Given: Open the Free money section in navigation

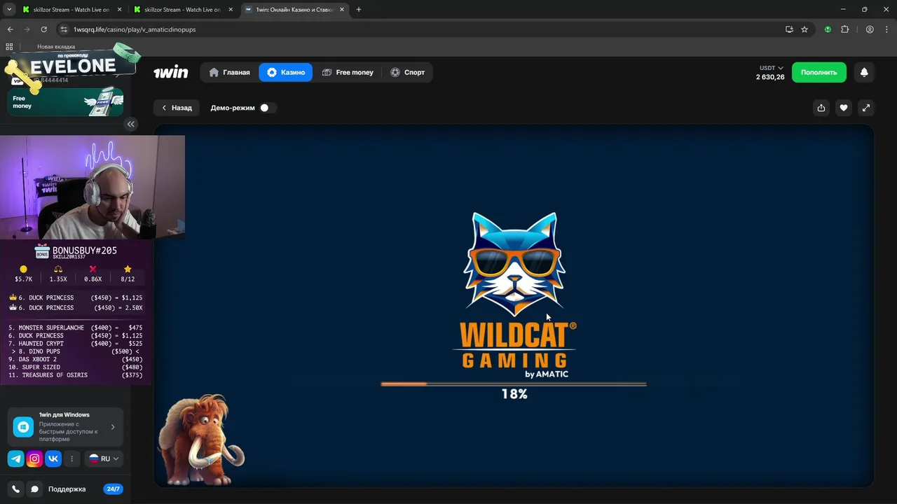Looking at the screenshot, I should tap(348, 72).
